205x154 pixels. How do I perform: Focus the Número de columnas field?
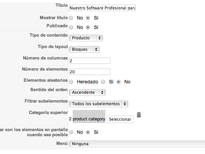pyautogui.click(x=90, y=61)
